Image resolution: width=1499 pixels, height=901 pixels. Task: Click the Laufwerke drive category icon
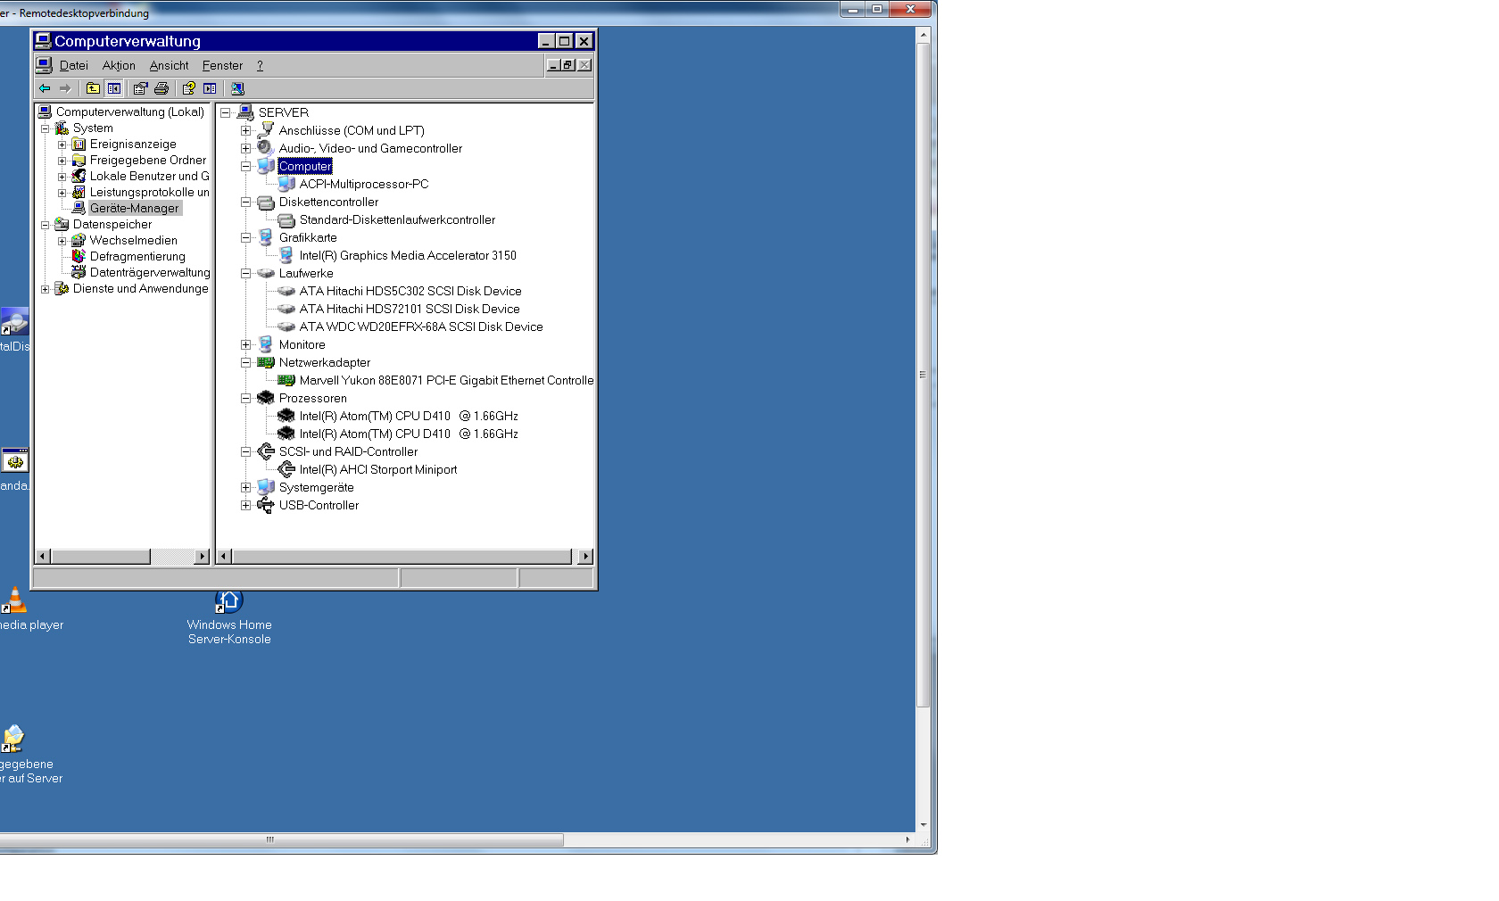pos(265,273)
